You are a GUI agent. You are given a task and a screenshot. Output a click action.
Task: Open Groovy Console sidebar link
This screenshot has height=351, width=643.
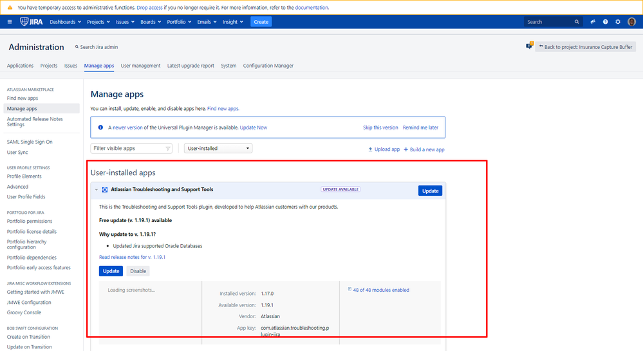pyautogui.click(x=24, y=312)
